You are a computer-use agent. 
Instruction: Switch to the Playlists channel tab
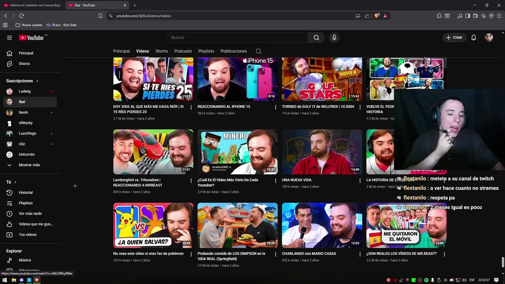pos(206,51)
